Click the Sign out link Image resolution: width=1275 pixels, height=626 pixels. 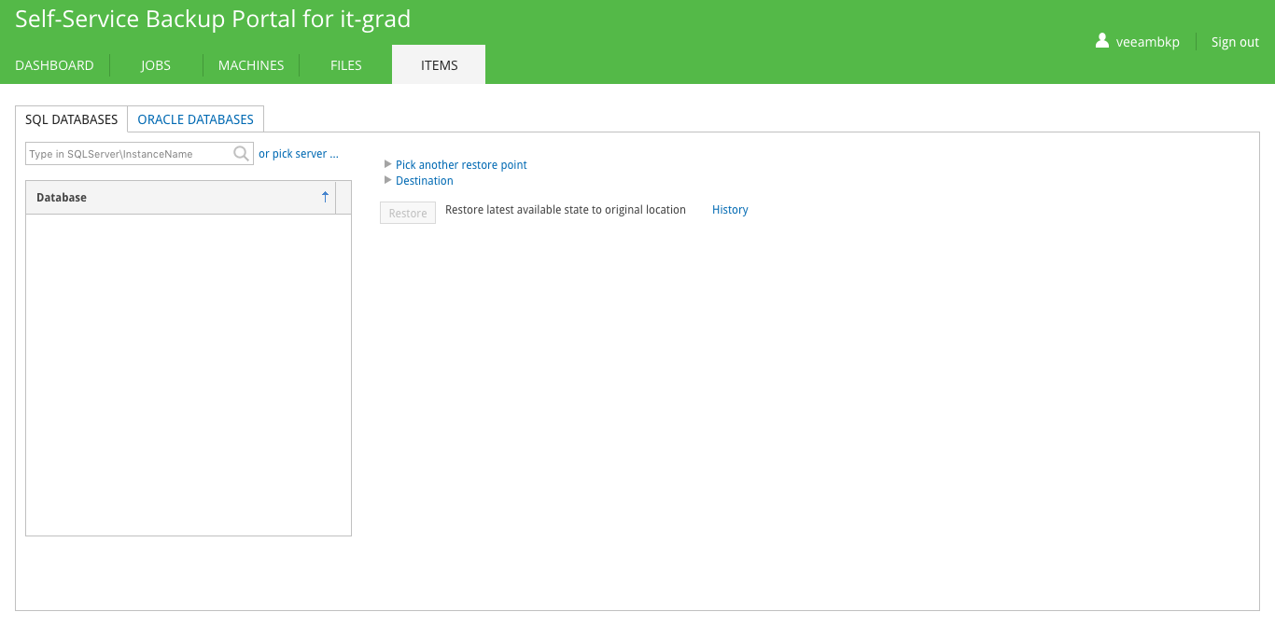pos(1235,42)
